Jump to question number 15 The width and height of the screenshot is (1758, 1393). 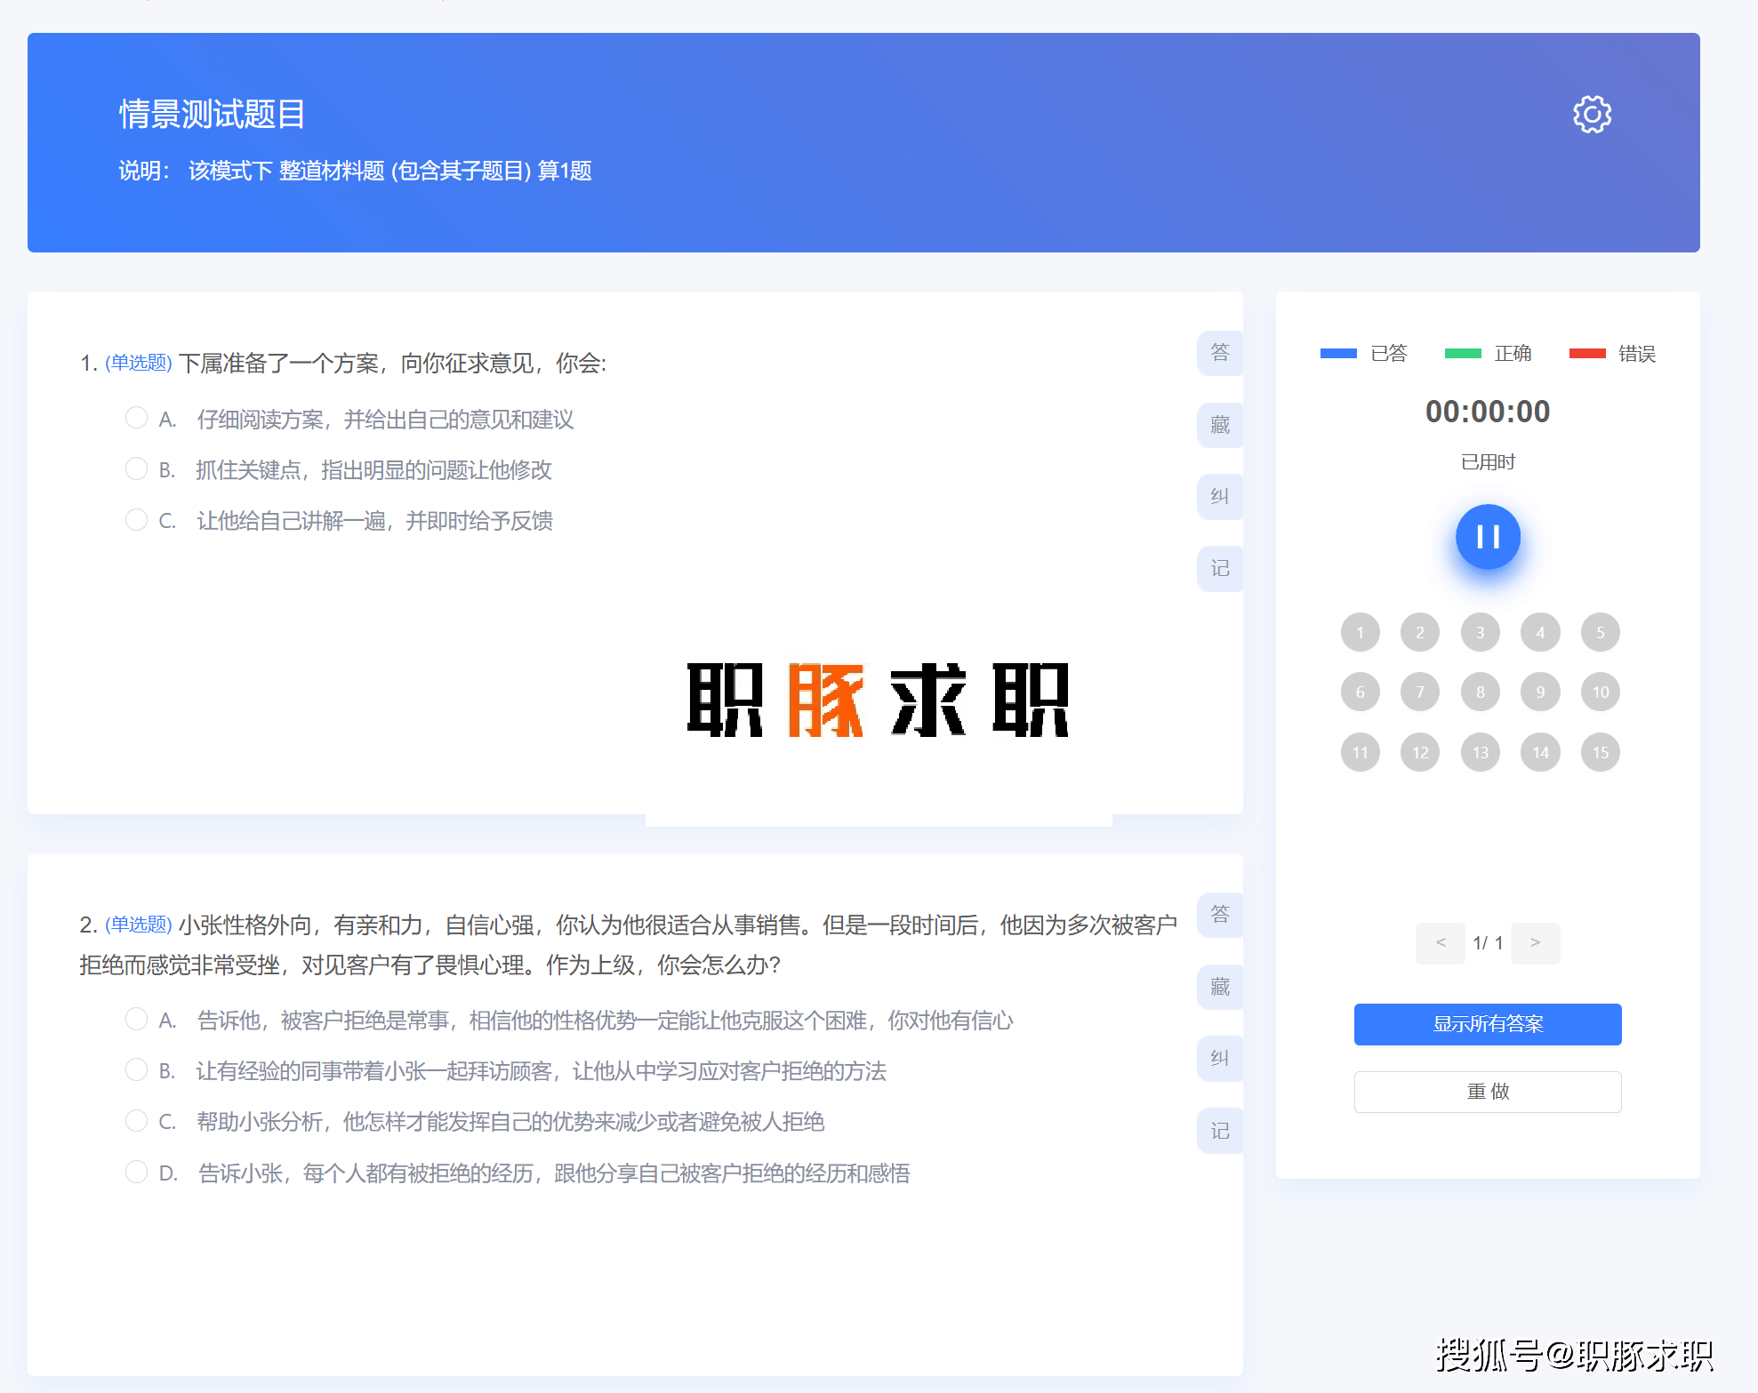coord(1600,753)
